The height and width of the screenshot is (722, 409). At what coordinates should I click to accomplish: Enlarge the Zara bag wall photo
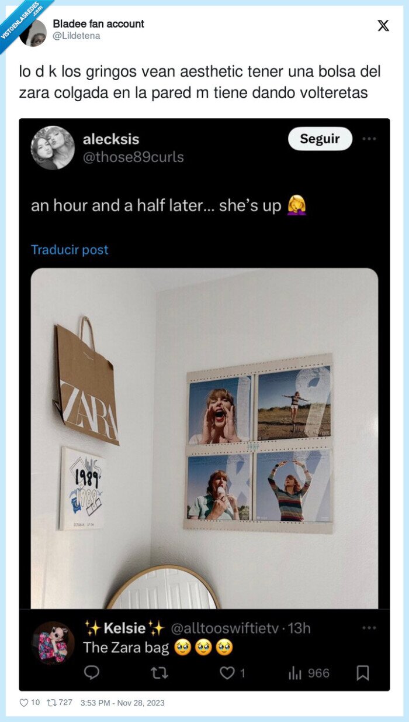(x=204, y=438)
